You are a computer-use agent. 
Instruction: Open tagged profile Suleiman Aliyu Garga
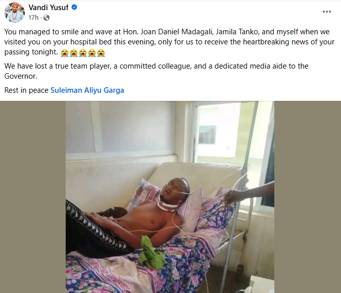coord(87,90)
